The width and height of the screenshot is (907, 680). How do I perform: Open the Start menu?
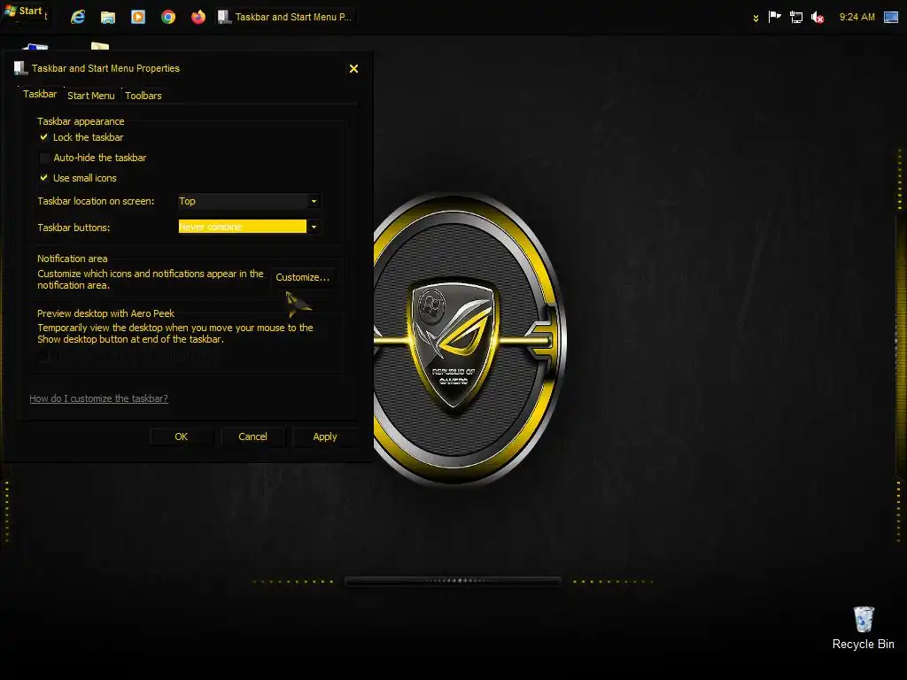click(23, 11)
